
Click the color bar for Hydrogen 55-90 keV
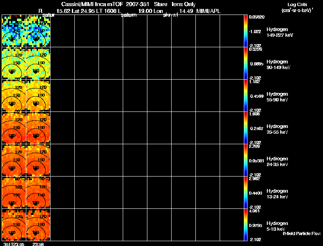(245, 95)
